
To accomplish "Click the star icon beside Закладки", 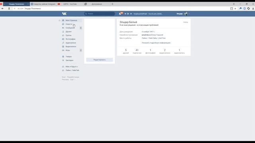I will [63, 60].
